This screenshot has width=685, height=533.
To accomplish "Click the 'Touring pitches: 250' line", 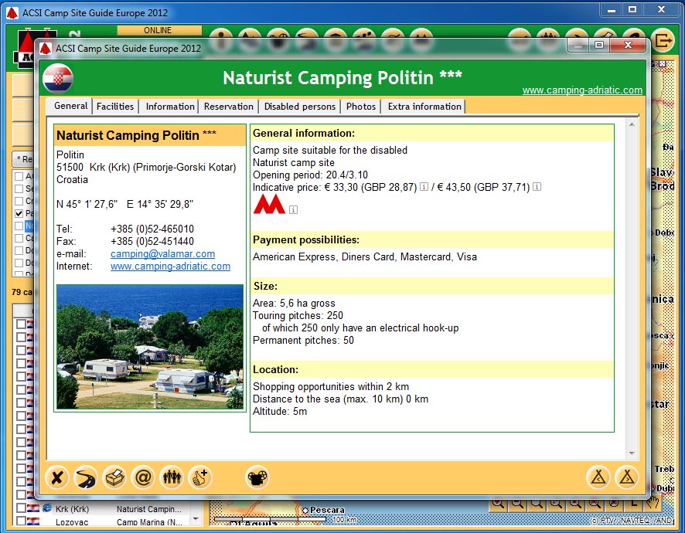I will pos(298,316).
